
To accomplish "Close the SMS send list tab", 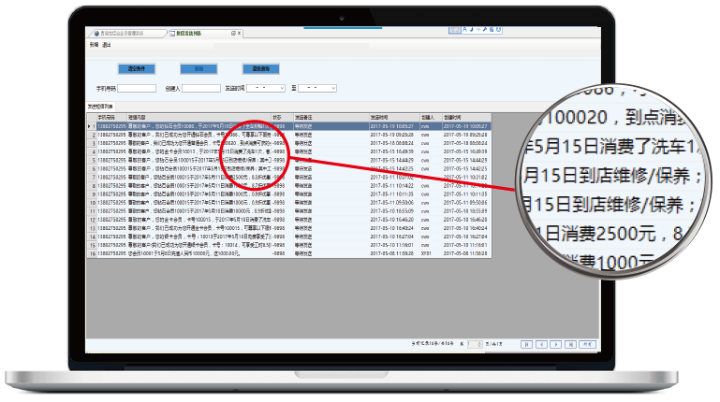I will click(240, 33).
